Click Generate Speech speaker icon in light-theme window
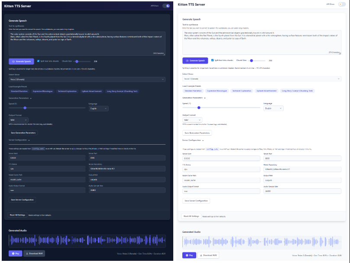The height and width of the screenshot is (263, 350). [187, 60]
